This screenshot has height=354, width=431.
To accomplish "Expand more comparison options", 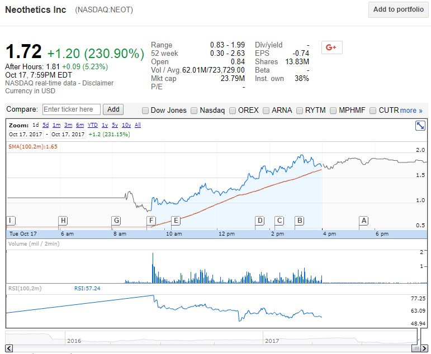I will (x=411, y=111).
